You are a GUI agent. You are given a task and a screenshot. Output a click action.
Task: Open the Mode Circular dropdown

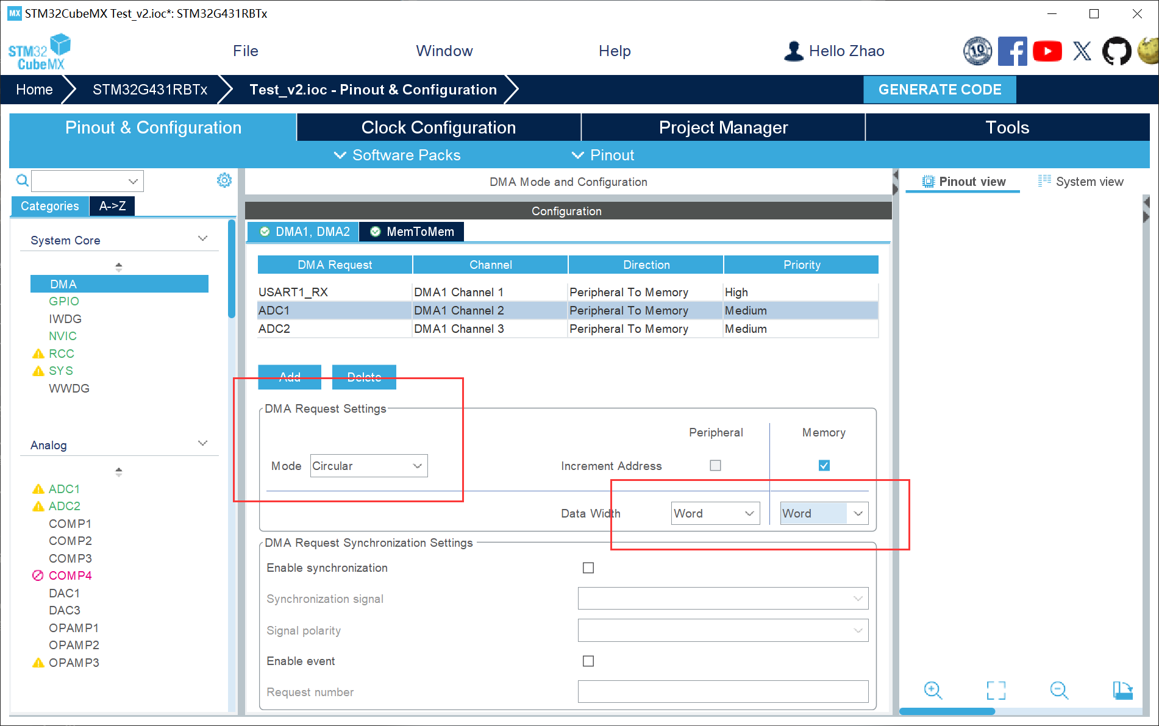368,466
